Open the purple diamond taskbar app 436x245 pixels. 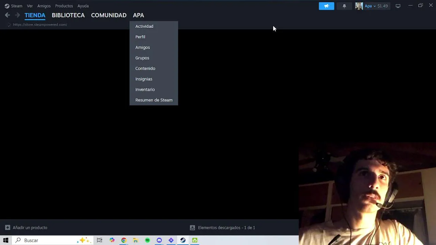[x=171, y=240]
